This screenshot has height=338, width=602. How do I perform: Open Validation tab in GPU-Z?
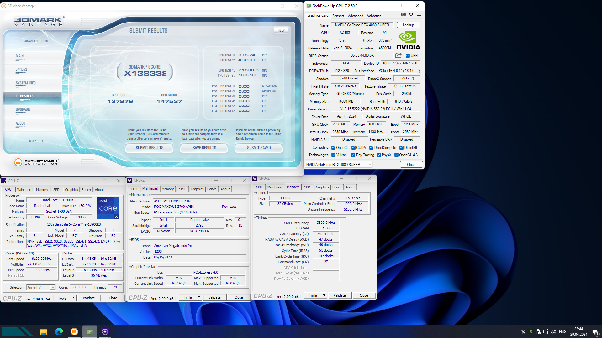tap(374, 16)
